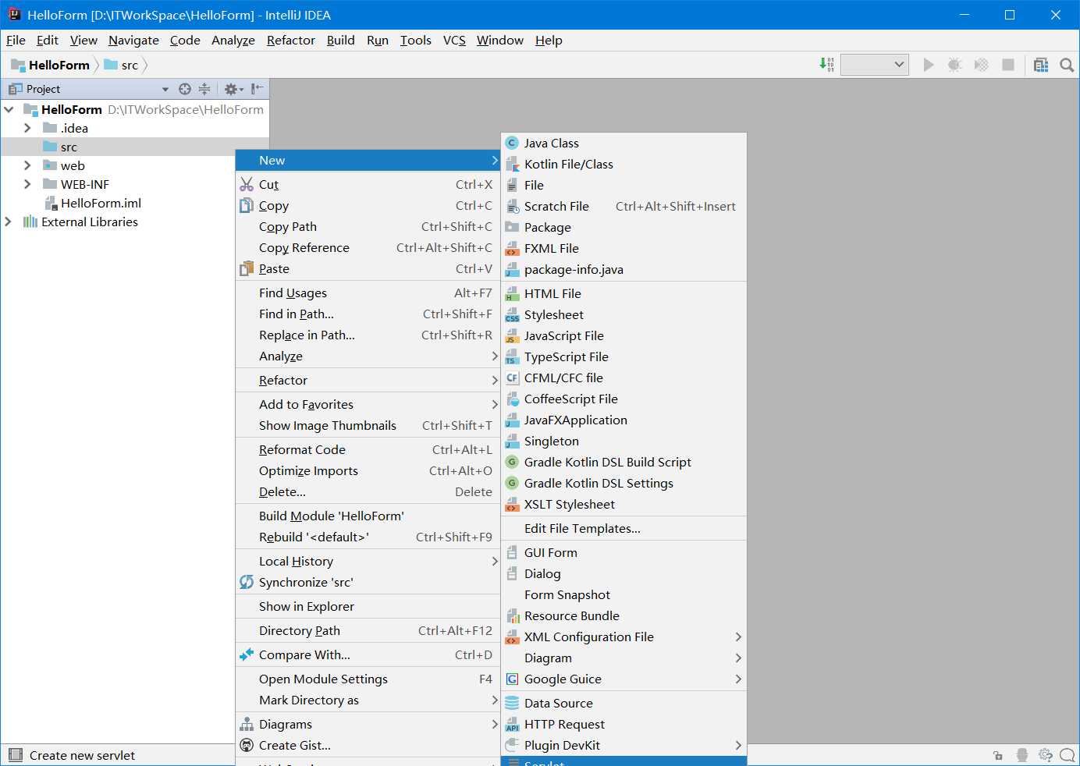Expand the WEB-INF folder node
The height and width of the screenshot is (766, 1080).
(27, 184)
